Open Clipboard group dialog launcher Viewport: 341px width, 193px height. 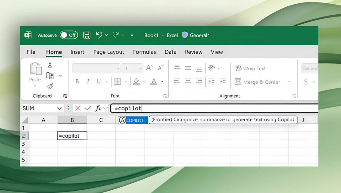tap(65, 96)
